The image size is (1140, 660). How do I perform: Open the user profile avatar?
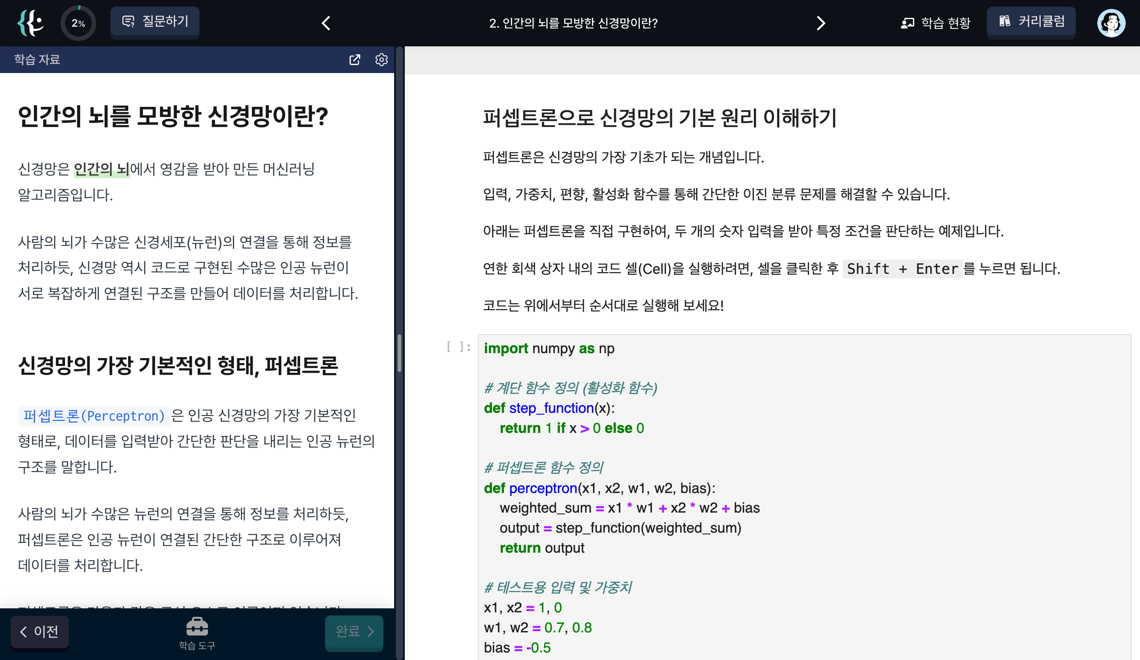click(1111, 23)
